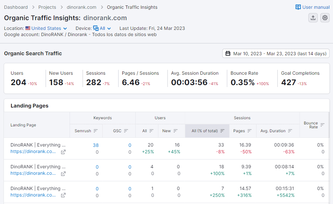Open external link icon for 7-session row

click(63, 195)
